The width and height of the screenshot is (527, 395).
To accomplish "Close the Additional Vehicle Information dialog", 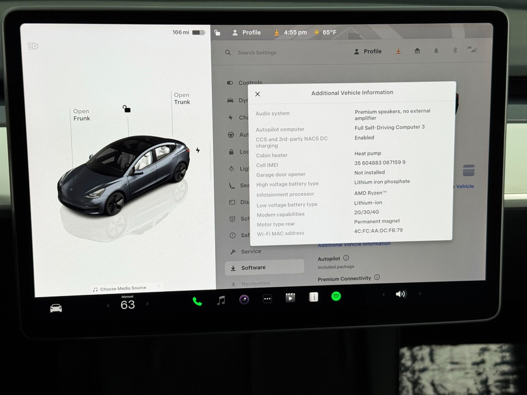I will [x=258, y=94].
